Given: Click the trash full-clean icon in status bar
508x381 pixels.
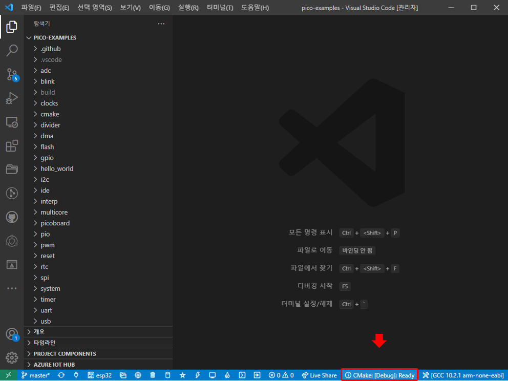Looking at the screenshot, I should point(153,375).
